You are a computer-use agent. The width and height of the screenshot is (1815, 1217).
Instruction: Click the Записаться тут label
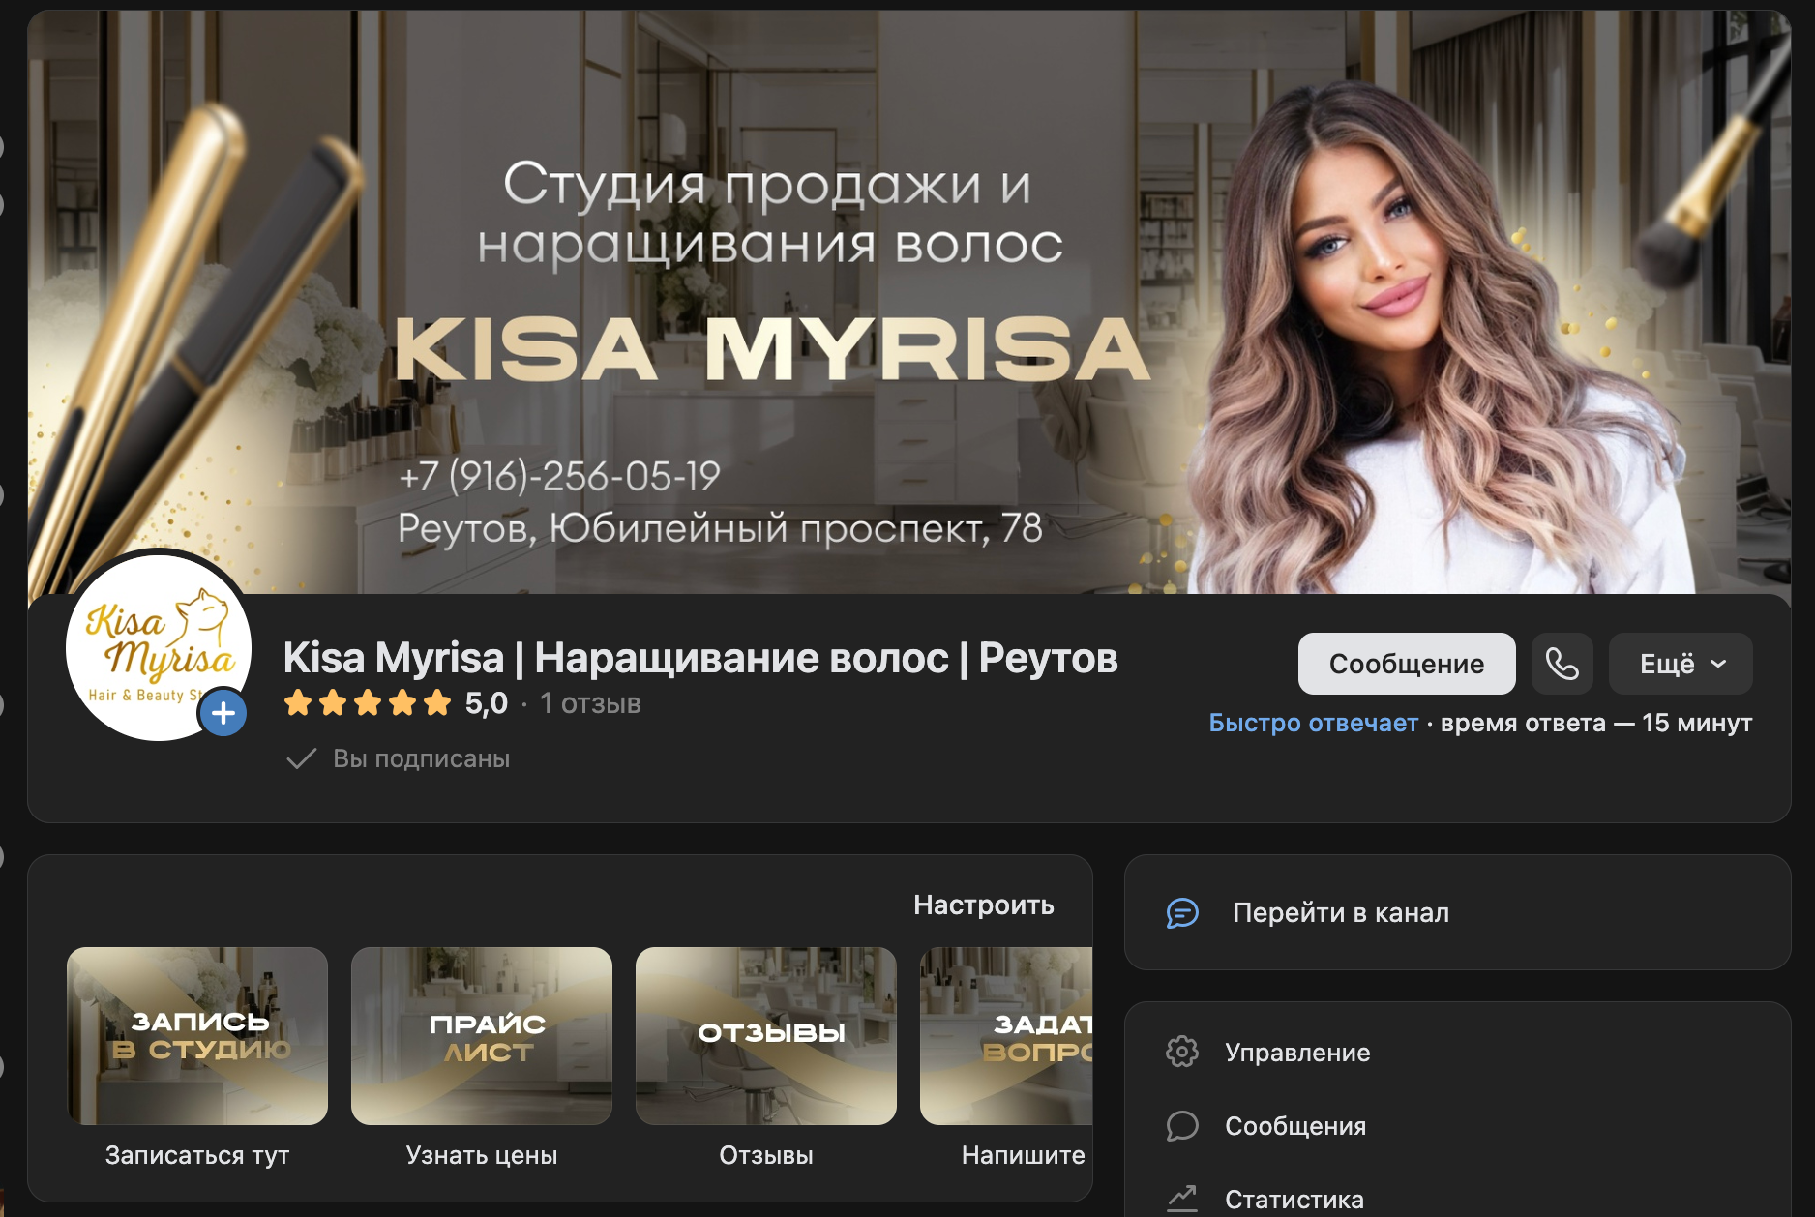[197, 1155]
